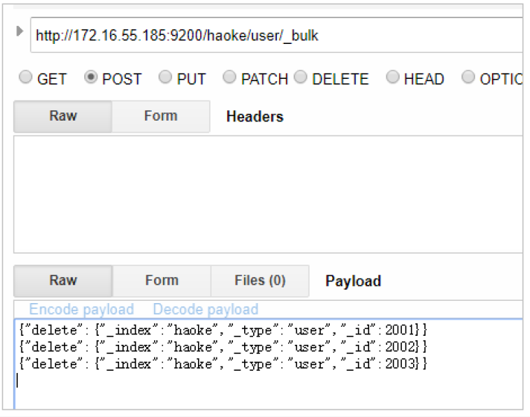
Task: Open the Files (0) payload tab
Action: (x=260, y=281)
